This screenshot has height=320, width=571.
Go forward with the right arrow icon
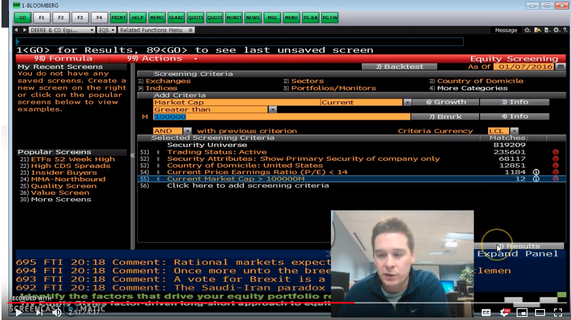(x=24, y=30)
